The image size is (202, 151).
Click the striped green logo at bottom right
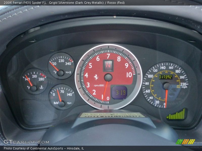click(186, 141)
